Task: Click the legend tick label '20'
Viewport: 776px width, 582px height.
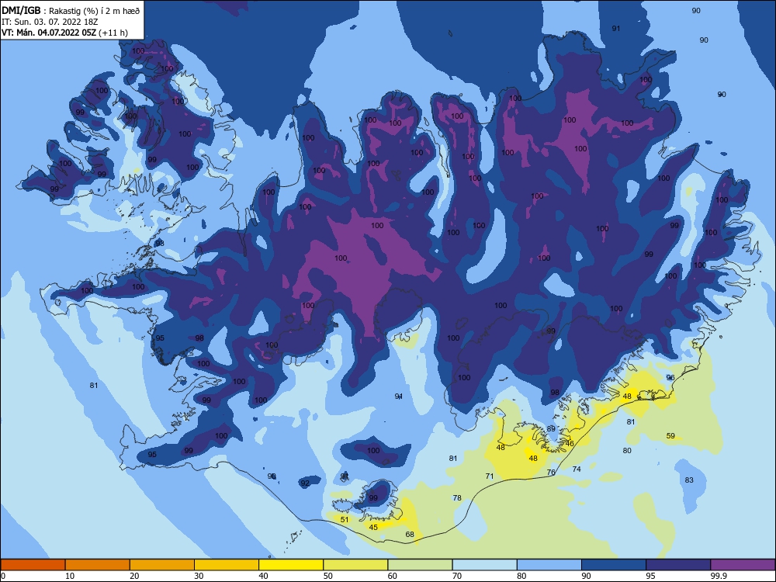Action: (x=134, y=576)
